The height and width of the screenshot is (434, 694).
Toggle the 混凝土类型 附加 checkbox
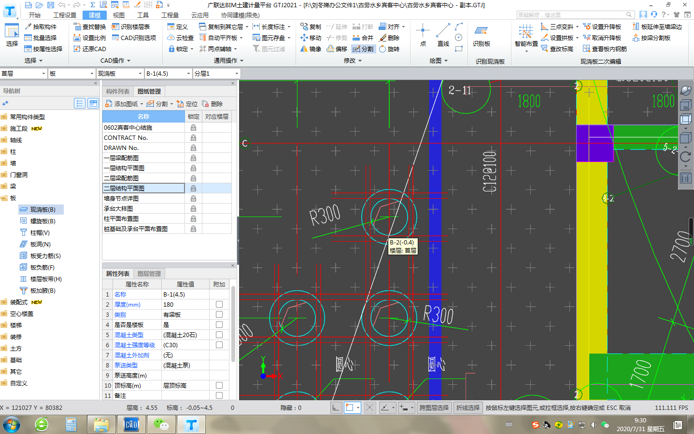click(219, 335)
